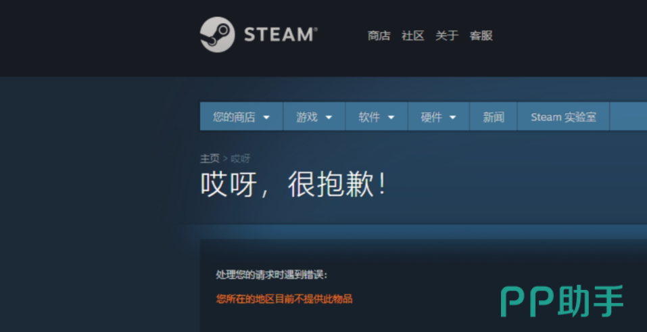
Task: Expand the 您的商店 dropdown
Action: pyautogui.click(x=241, y=117)
